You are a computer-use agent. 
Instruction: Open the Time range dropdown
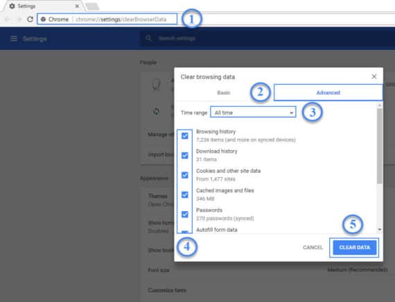pos(253,112)
